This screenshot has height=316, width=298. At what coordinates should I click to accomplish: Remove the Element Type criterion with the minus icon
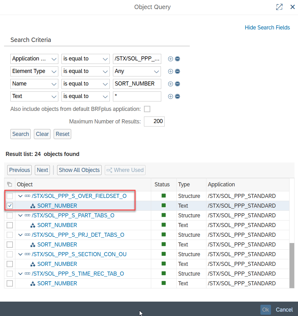click(178, 71)
